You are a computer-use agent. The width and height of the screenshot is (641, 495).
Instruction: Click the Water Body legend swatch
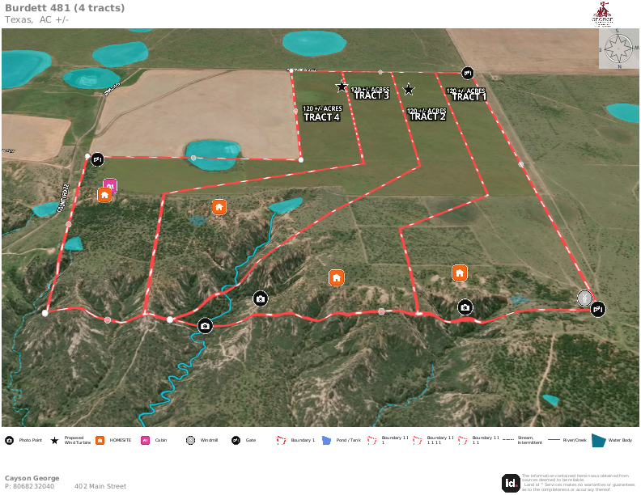[x=598, y=440]
